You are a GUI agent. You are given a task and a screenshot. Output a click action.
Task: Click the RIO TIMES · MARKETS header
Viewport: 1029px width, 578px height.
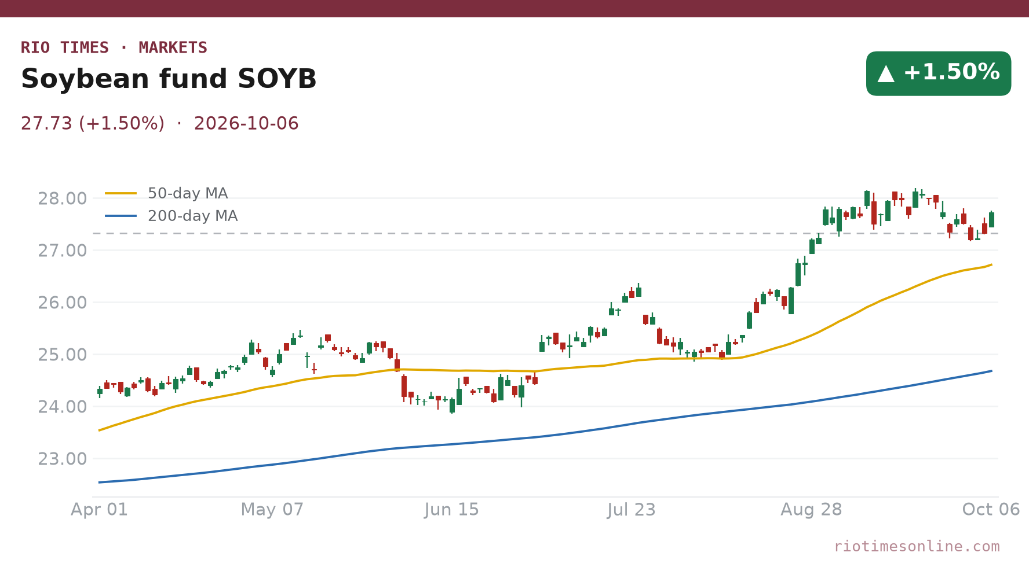click(x=114, y=47)
